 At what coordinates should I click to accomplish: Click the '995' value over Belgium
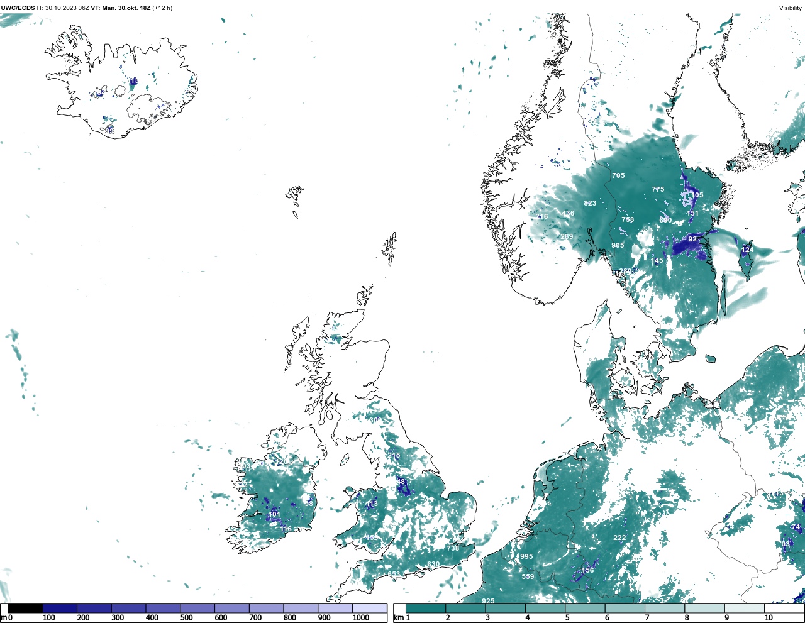526,556
